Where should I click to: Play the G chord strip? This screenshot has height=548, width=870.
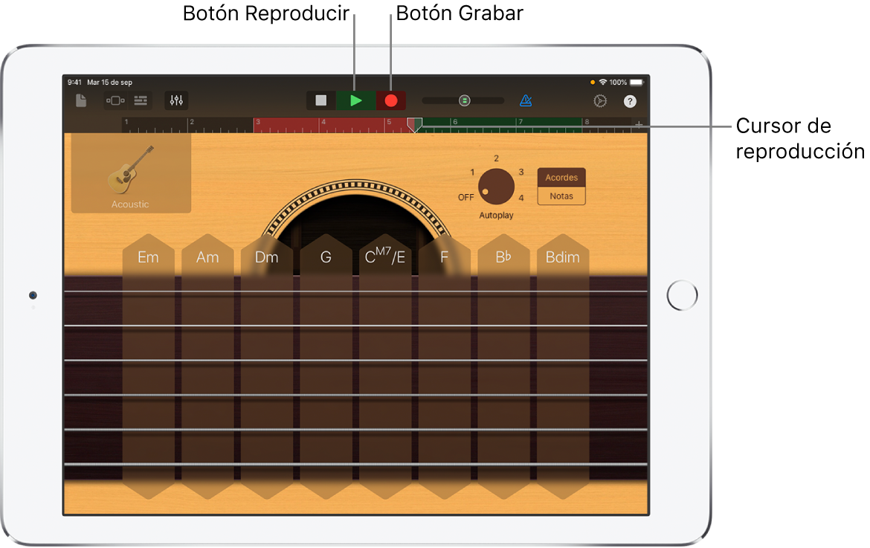point(326,366)
